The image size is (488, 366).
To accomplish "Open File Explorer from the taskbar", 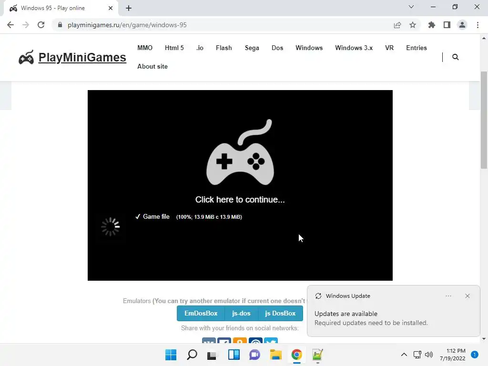I will [x=276, y=355].
